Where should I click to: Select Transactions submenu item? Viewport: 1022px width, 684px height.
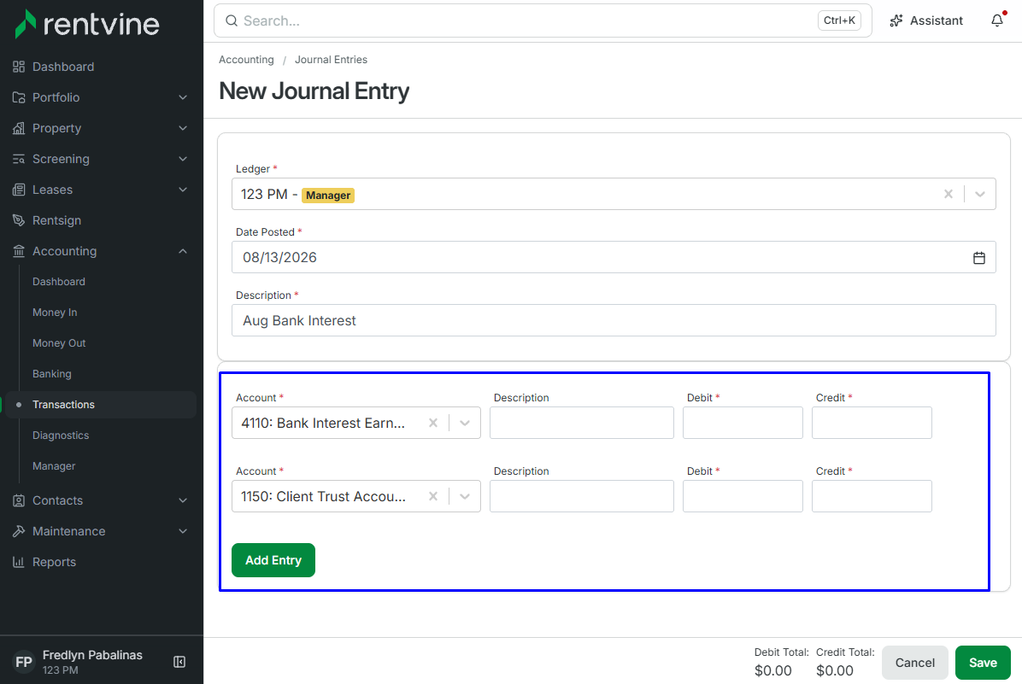tap(100, 405)
